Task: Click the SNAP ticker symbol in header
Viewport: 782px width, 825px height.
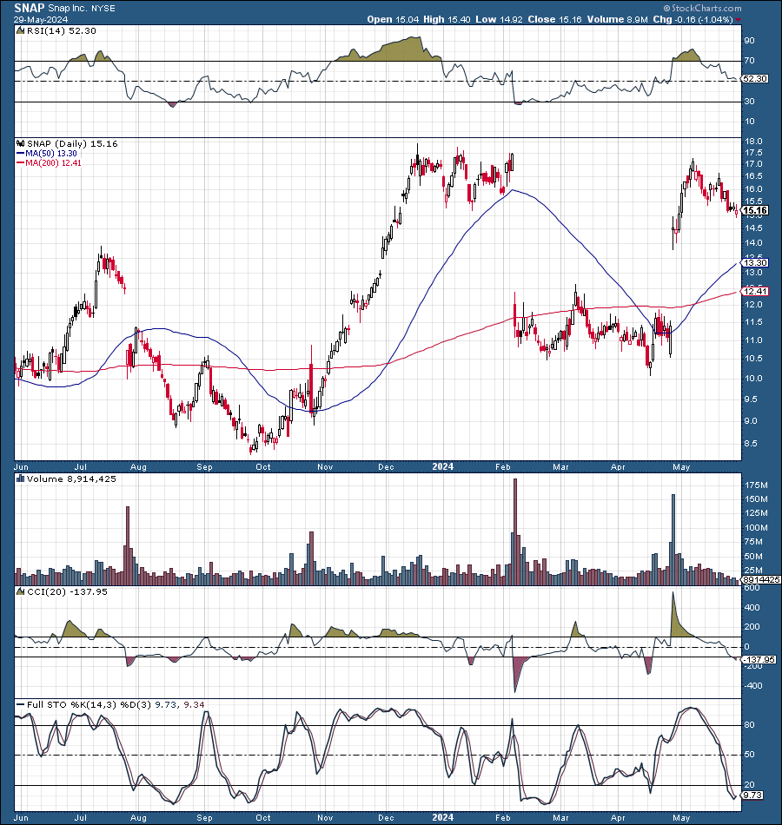Action: click(x=30, y=8)
